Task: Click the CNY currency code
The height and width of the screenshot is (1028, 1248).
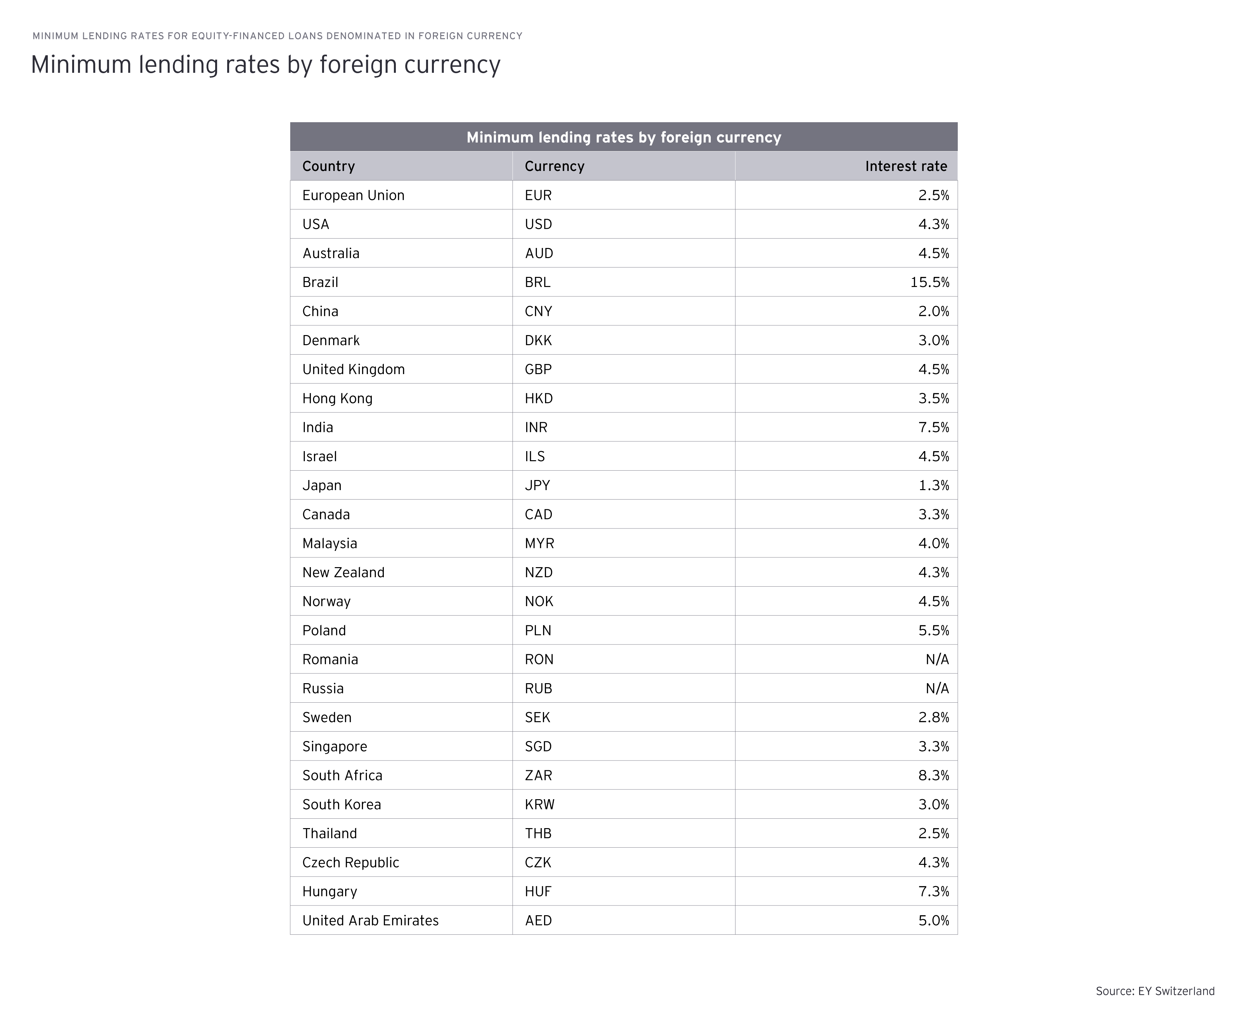Action: click(x=538, y=311)
